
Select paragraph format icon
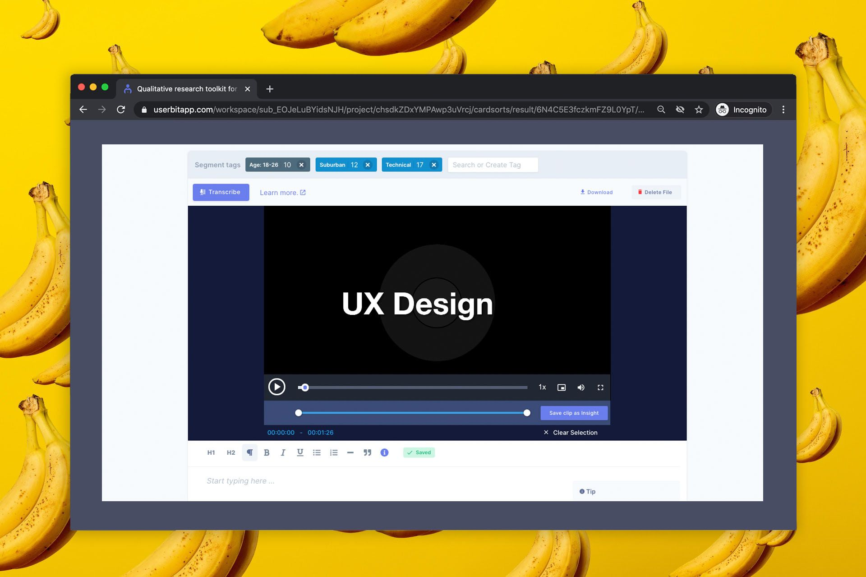[x=250, y=452]
